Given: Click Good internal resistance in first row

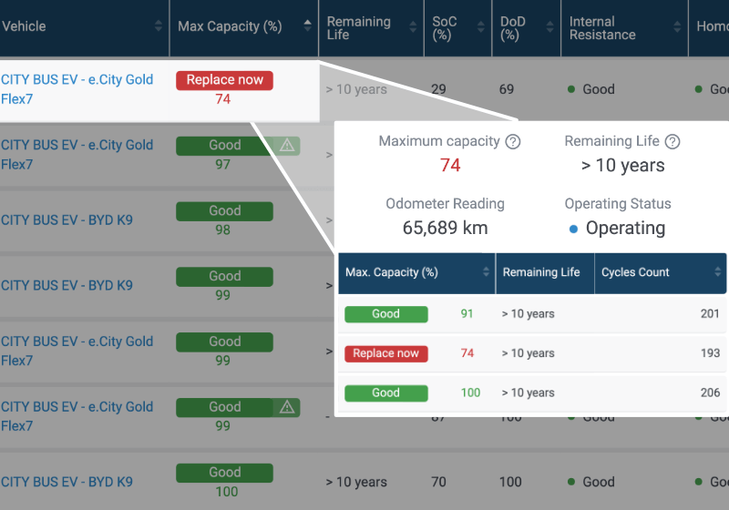Looking at the screenshot, I should 599,89.
